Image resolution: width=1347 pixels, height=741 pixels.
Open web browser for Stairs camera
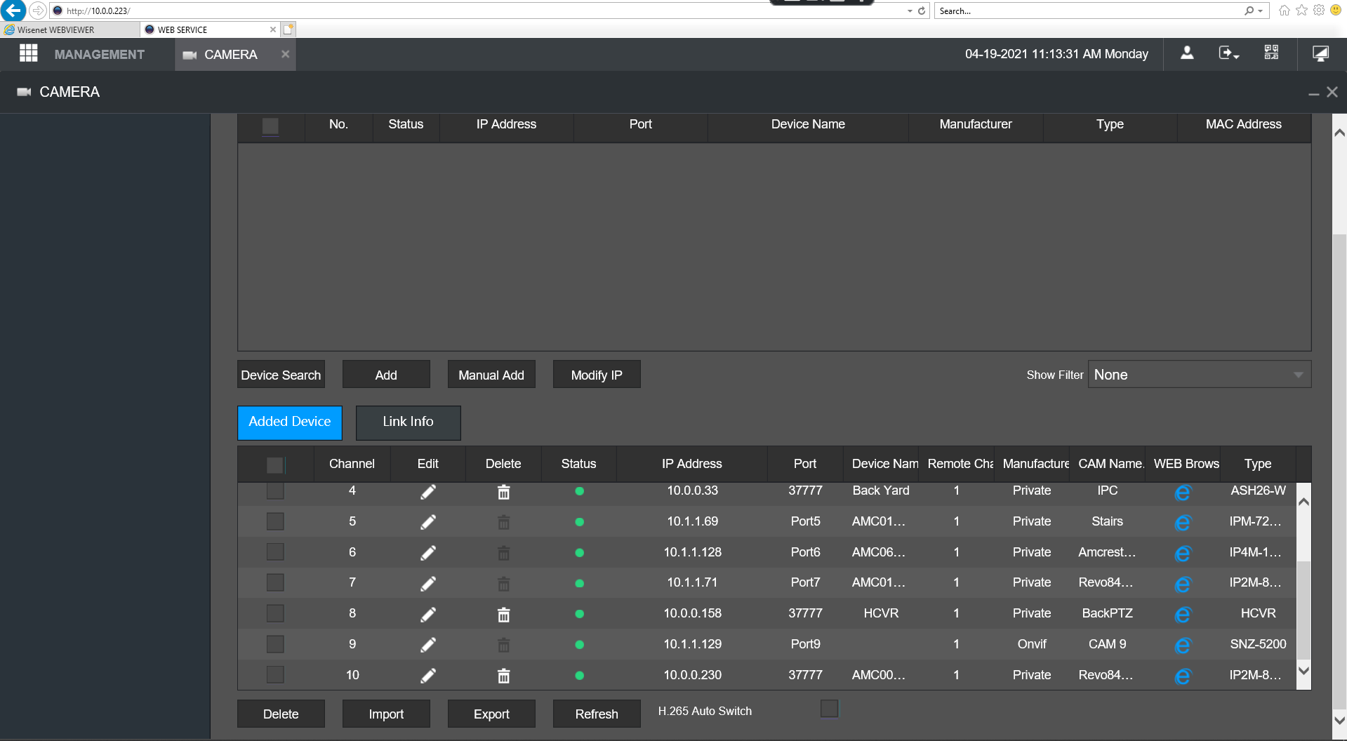coord(1183,523)
